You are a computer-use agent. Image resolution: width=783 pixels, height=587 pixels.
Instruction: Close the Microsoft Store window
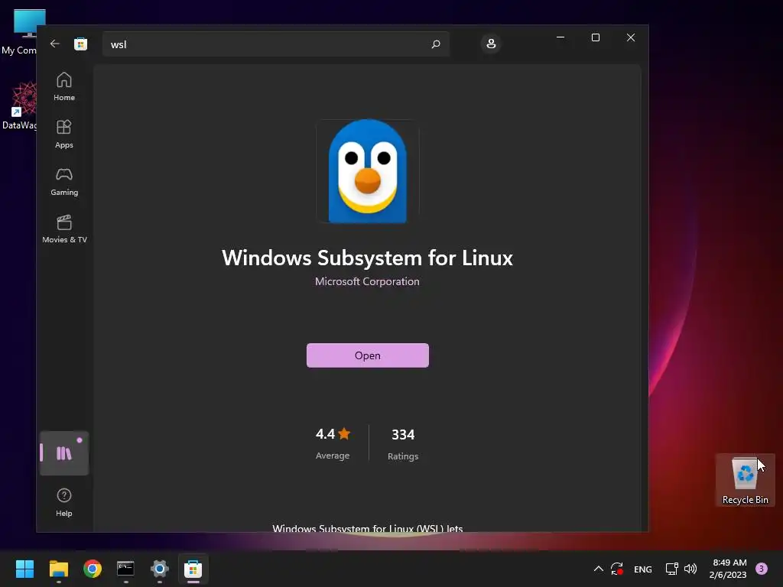tap(631, 37)
